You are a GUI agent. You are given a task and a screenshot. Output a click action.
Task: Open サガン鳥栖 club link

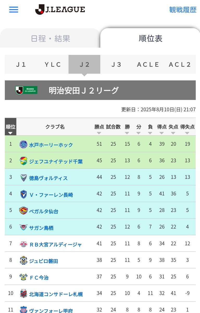tap(41, 228)
